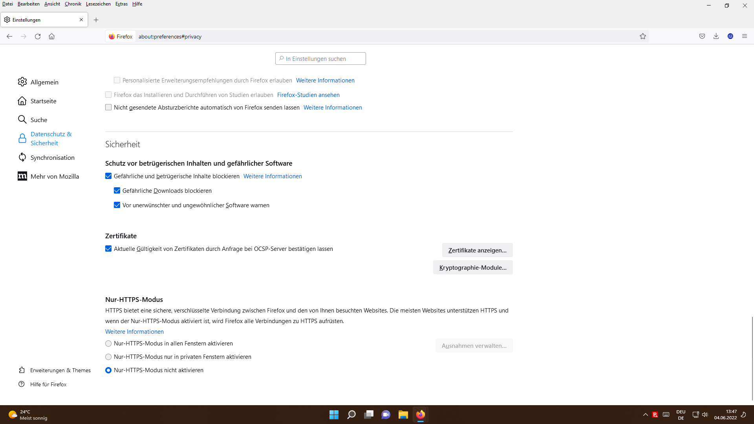Focus the In Einstellungen suchen field
This screenshot has height=424, width=754.
coord(320,58)
